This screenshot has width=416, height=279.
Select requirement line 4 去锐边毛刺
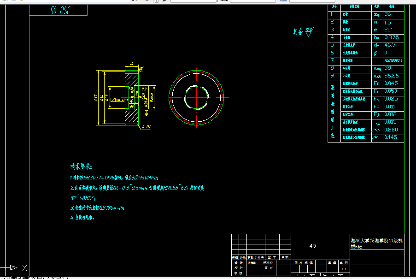82,218
